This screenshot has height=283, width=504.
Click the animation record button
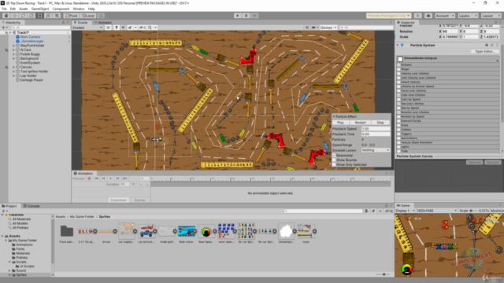click(89, 178)
